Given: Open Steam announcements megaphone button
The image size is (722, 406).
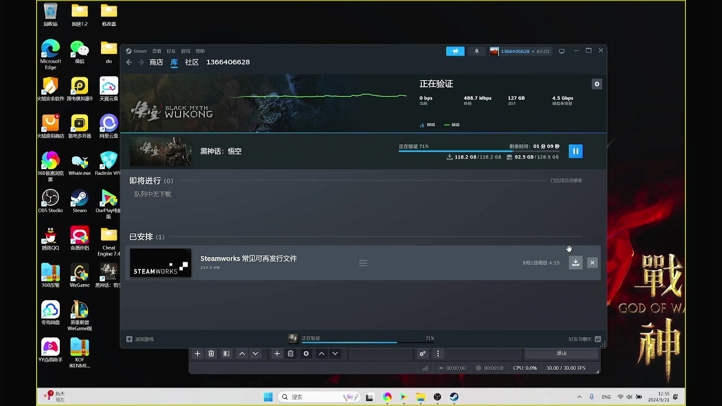Looking at the screenshot, I should [455, 51].
